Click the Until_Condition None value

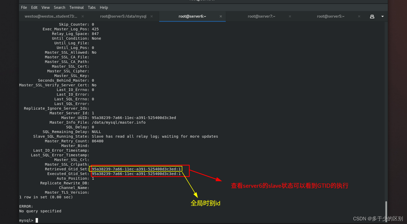tap(96, 38)
